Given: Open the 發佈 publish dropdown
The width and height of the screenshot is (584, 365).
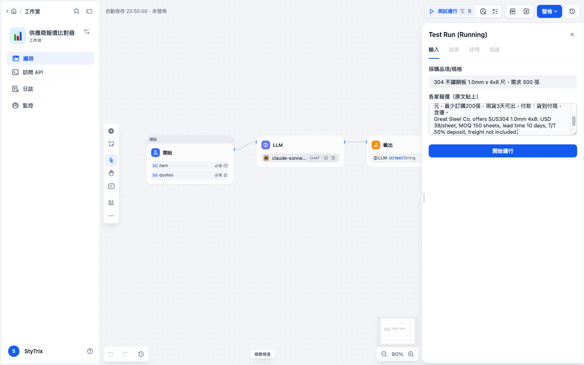Looking at the screenshot, I should 550,11.
